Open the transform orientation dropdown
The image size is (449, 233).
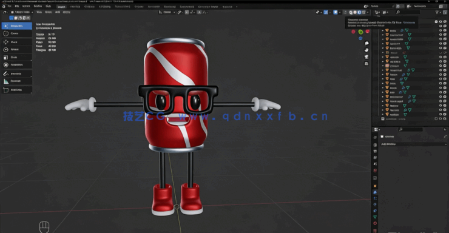point(167,12)
